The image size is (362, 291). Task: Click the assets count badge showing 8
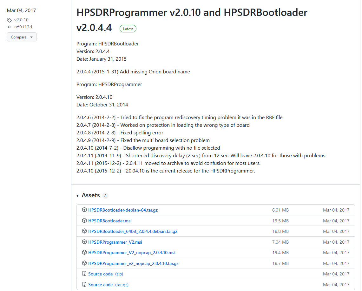[105, 196]
